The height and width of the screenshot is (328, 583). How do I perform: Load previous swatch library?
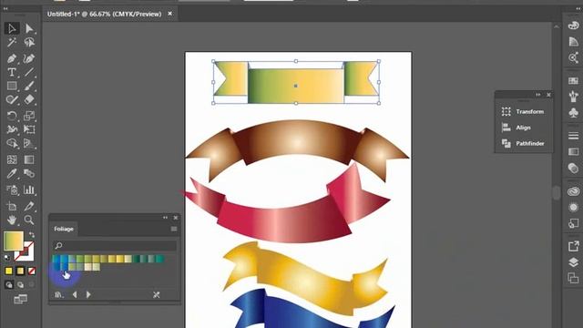pyautogui.click(x=75, y=295)
